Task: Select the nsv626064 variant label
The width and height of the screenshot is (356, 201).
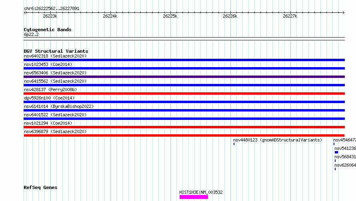Action: pyautogui.click(x=345, y=165)
